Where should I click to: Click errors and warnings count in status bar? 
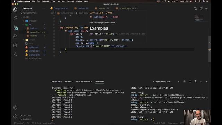coord(36,123)
